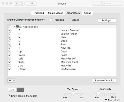Go back with the left arrow button
Viewport: 124px width, 102px height.
(x=17, y=3)
